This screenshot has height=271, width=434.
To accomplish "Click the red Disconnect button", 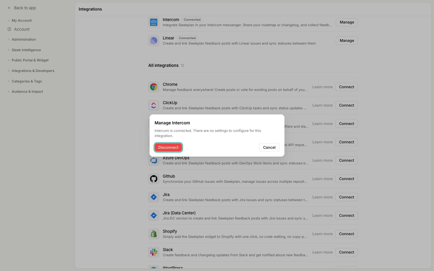I will [168, 147].
